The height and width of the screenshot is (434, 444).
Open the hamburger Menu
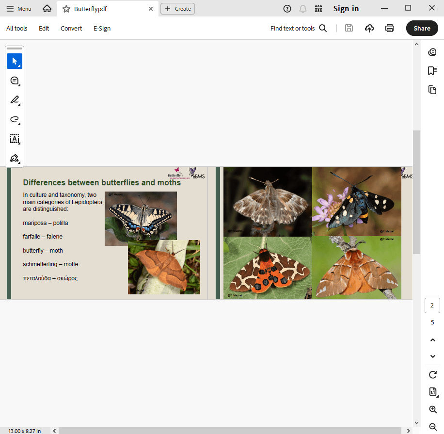pyautogui.click(x=10, y=8)
